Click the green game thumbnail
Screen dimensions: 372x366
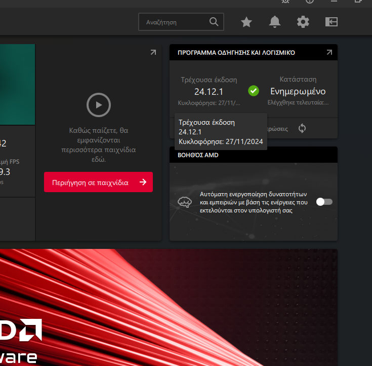pos(17,84)
